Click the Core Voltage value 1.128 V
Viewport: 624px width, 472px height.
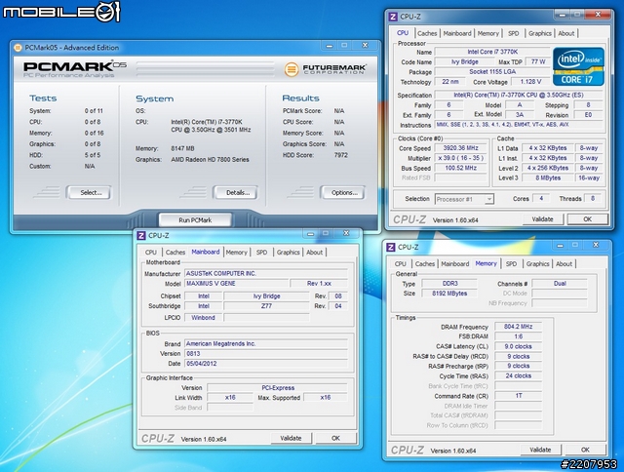click(x=530, y=82)
